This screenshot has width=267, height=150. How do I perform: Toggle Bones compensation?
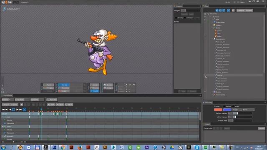click(x=108, y=85)
